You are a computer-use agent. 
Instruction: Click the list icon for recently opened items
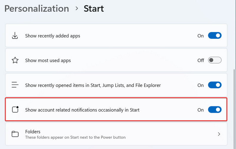[15, 85]
